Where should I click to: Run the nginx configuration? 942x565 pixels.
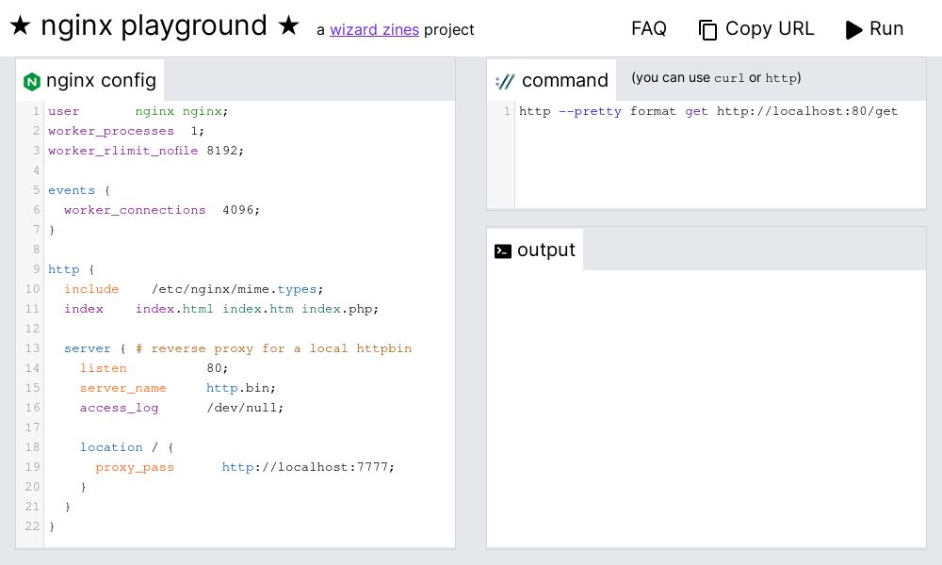tap(874, 29)
